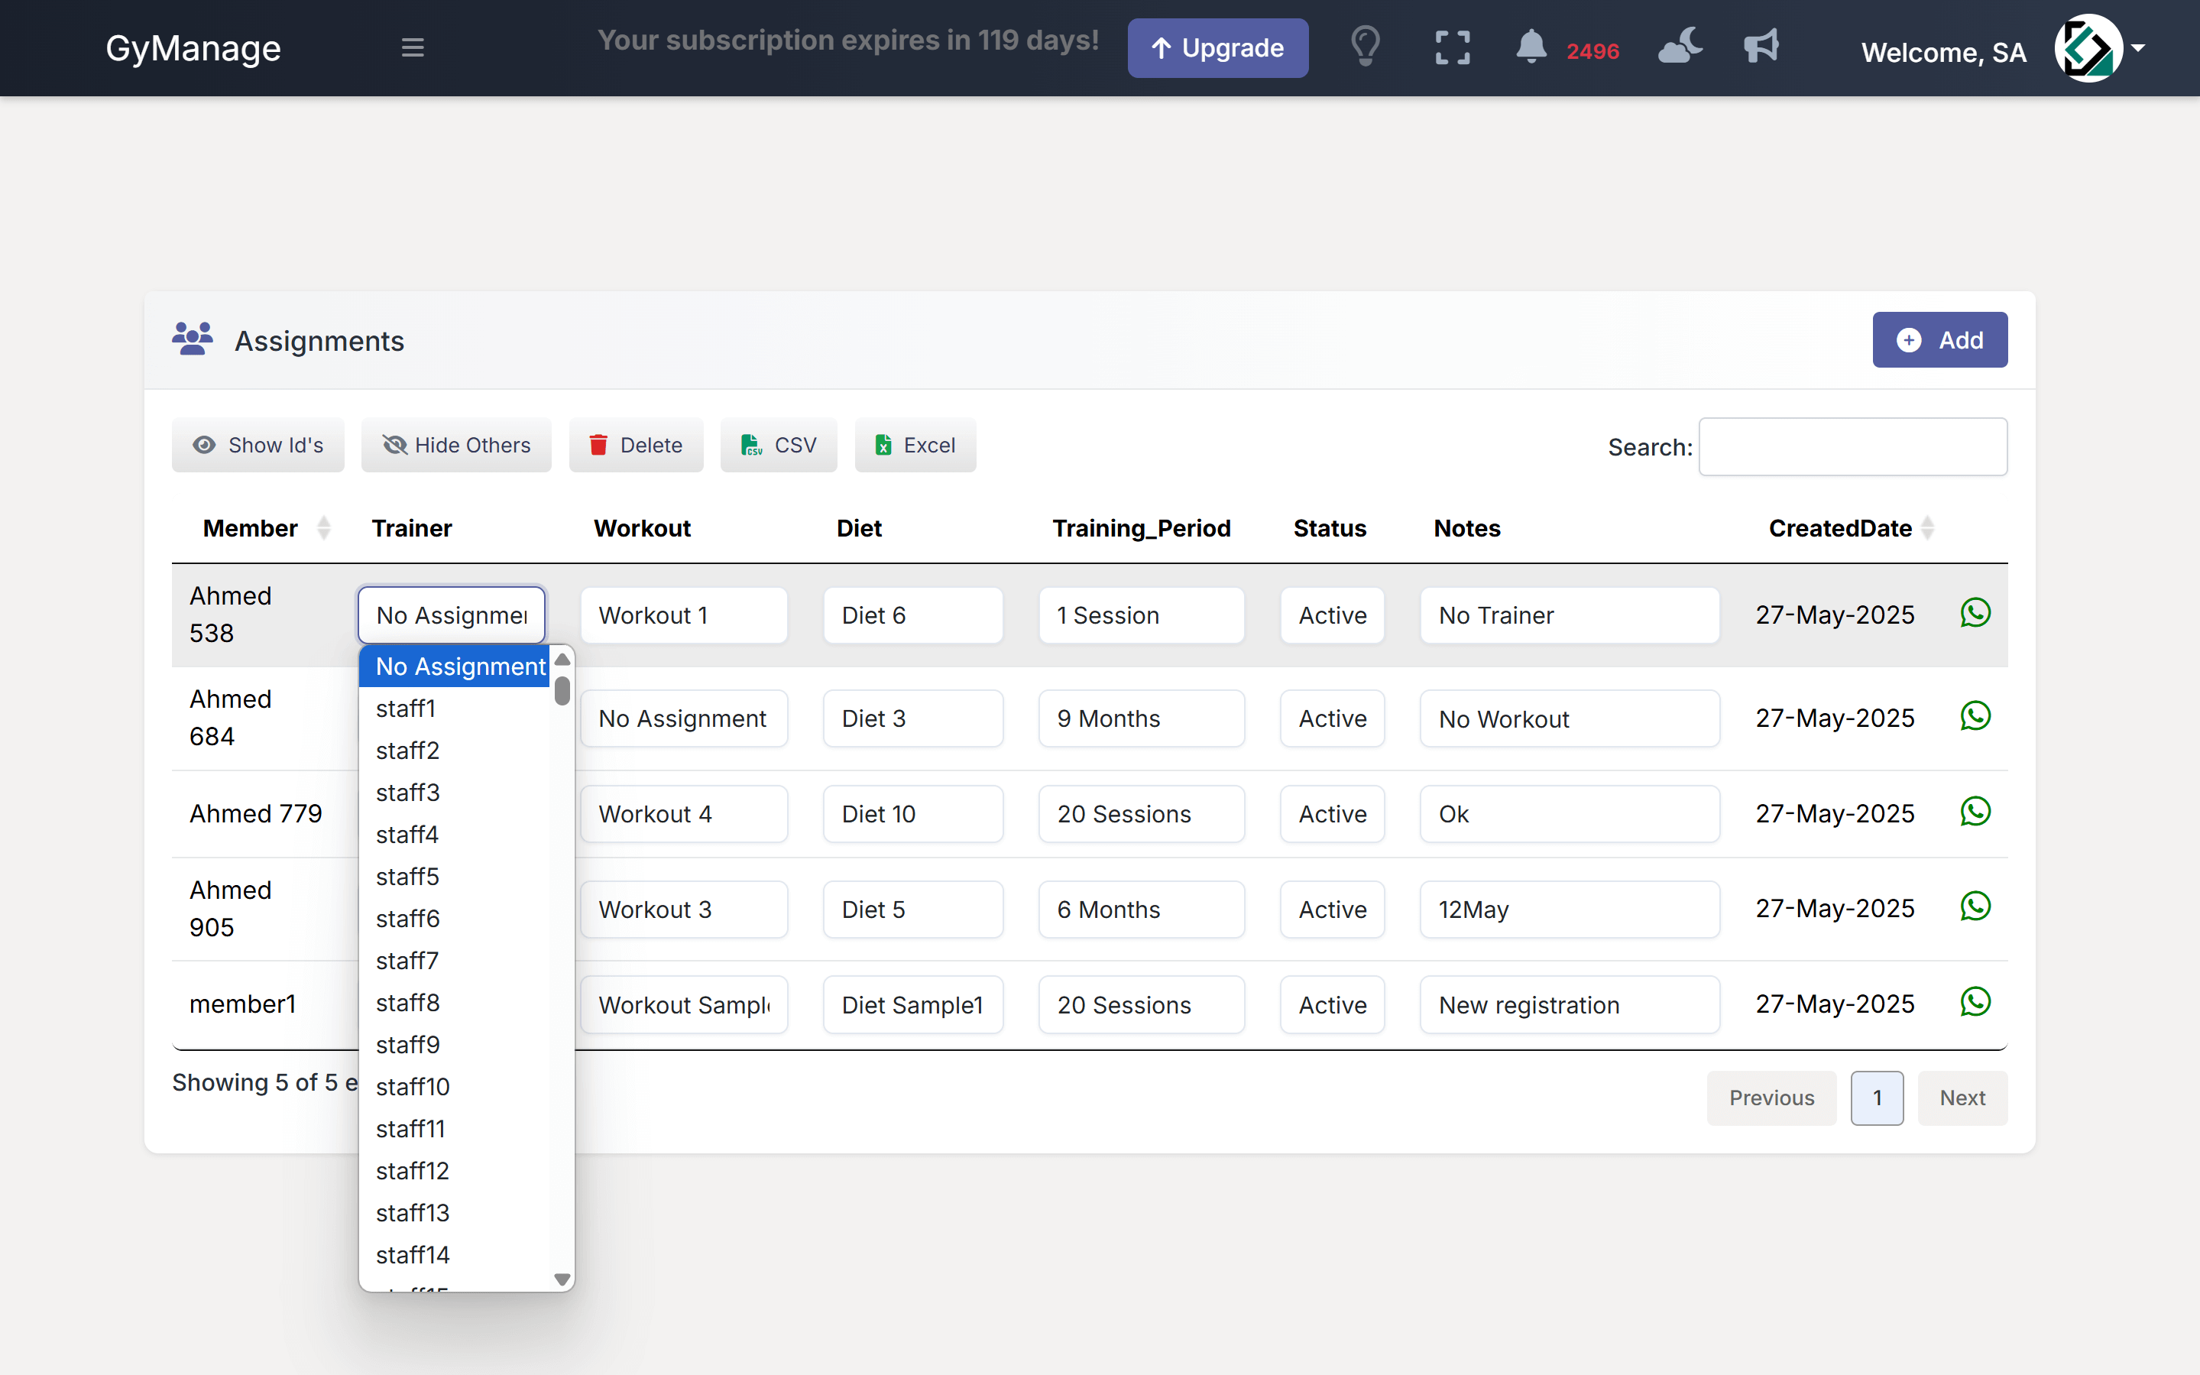Select staff14 from the trainer list

point(455,1254)
